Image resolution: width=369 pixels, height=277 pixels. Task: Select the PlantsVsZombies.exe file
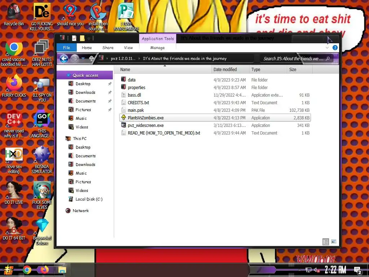(x=215, y=118)
